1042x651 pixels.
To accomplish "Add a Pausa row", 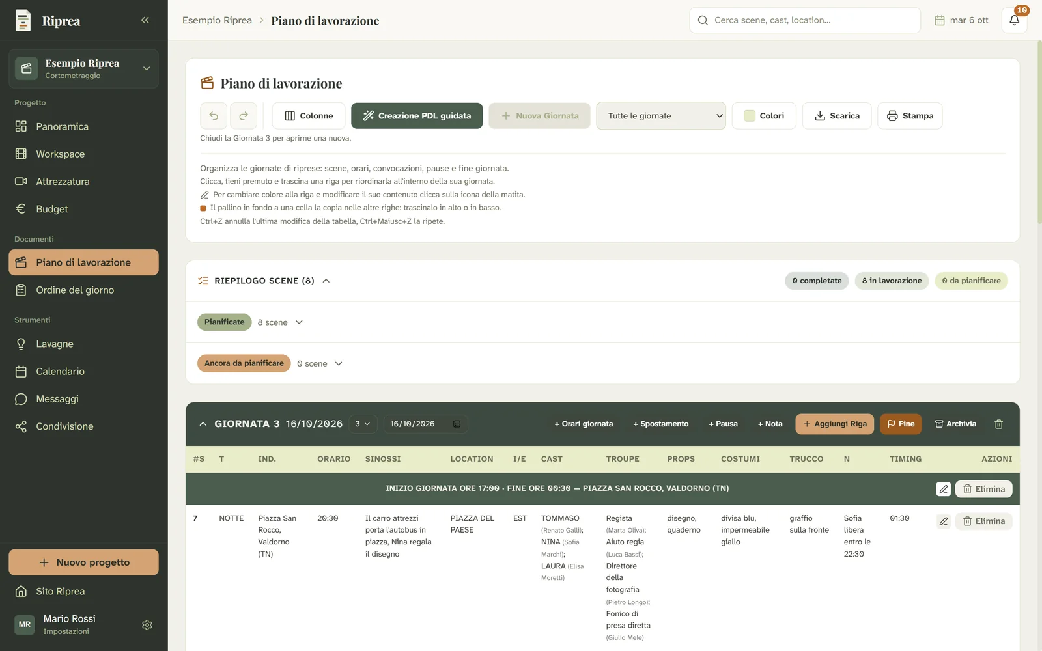I will [x=723, y=424].
